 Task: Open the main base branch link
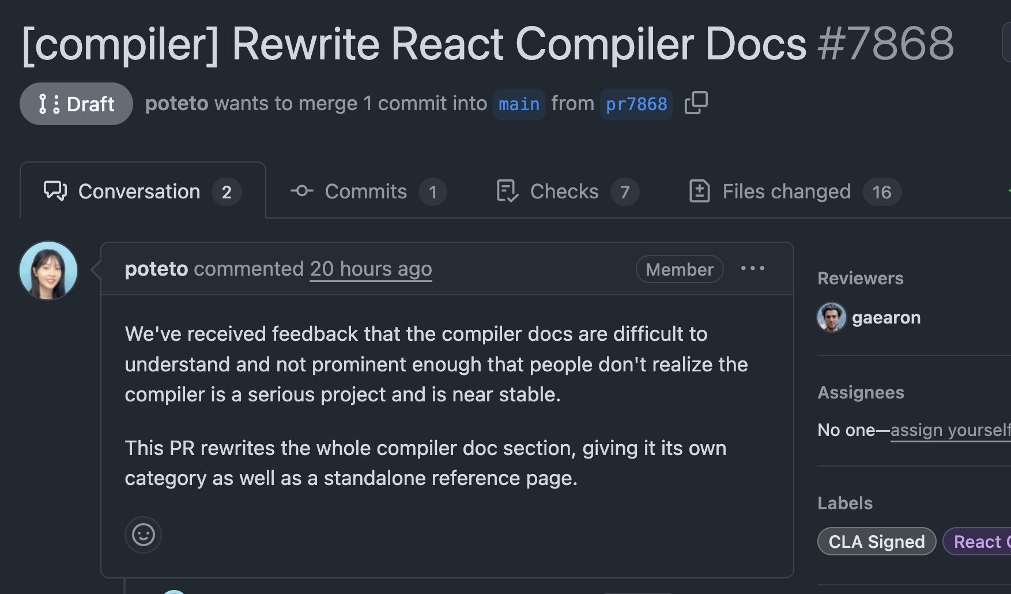point(519,104)
